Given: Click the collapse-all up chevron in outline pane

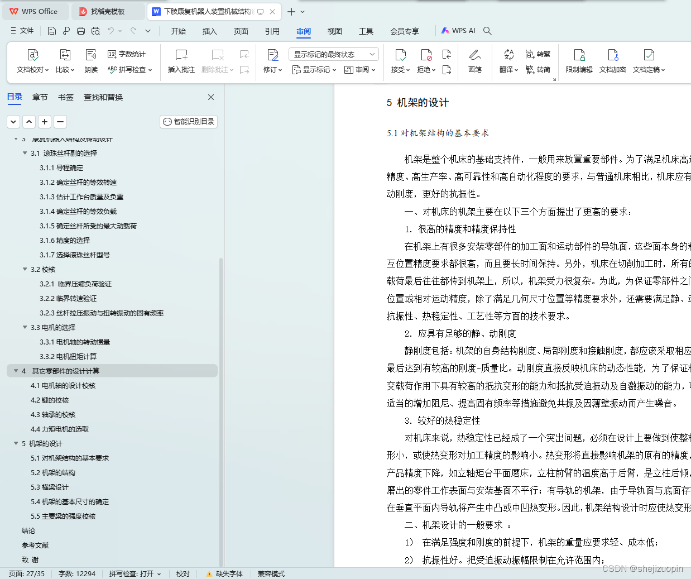Looking at the screenshot, I should (29, 121).
